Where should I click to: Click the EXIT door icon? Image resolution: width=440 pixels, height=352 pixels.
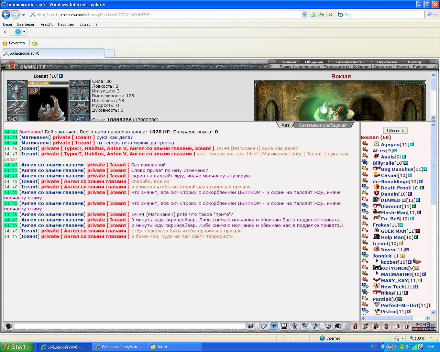(x=407, y=326)
